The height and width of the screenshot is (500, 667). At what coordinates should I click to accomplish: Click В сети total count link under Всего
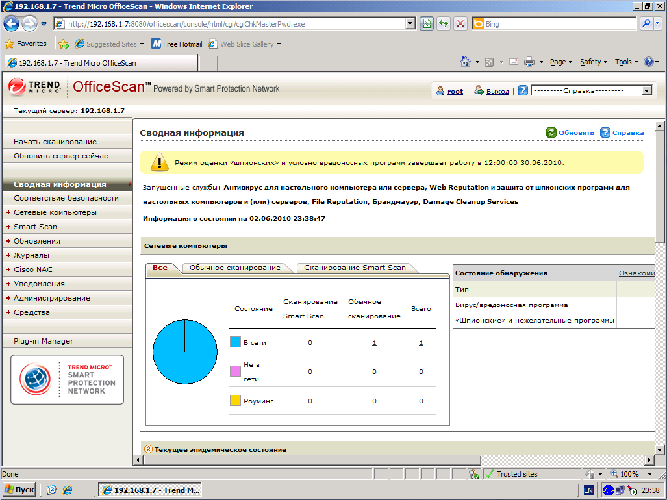point(421,343)
